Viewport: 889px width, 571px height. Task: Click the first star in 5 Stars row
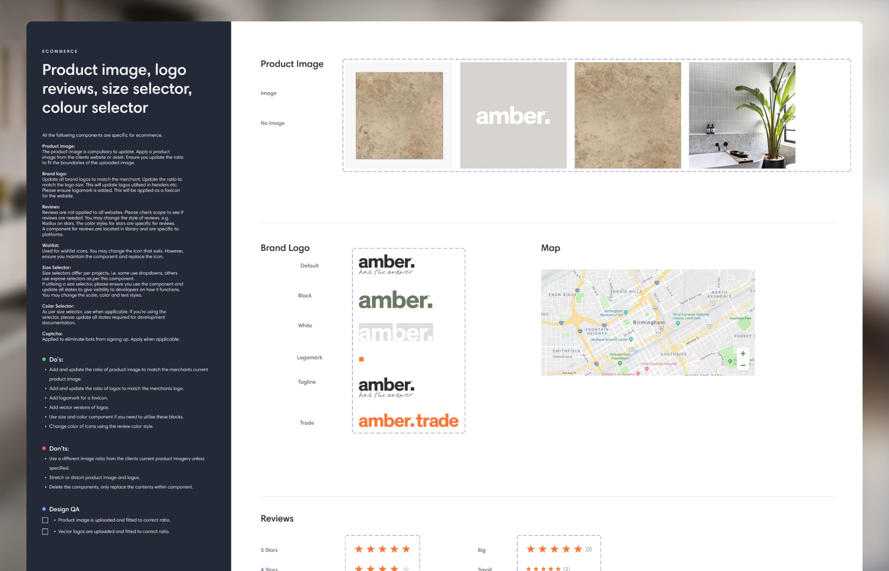click(359, 549)
